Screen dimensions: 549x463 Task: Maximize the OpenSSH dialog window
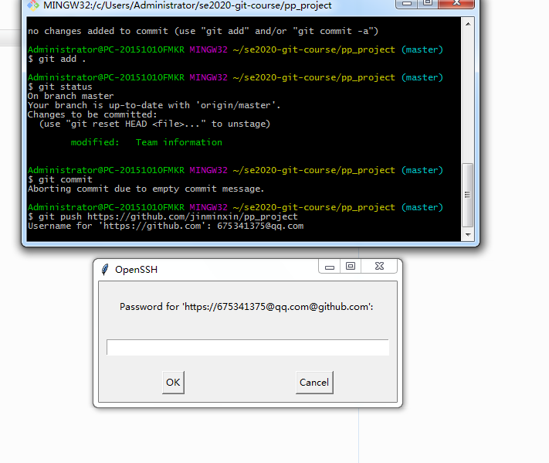(x=351, y=267)
